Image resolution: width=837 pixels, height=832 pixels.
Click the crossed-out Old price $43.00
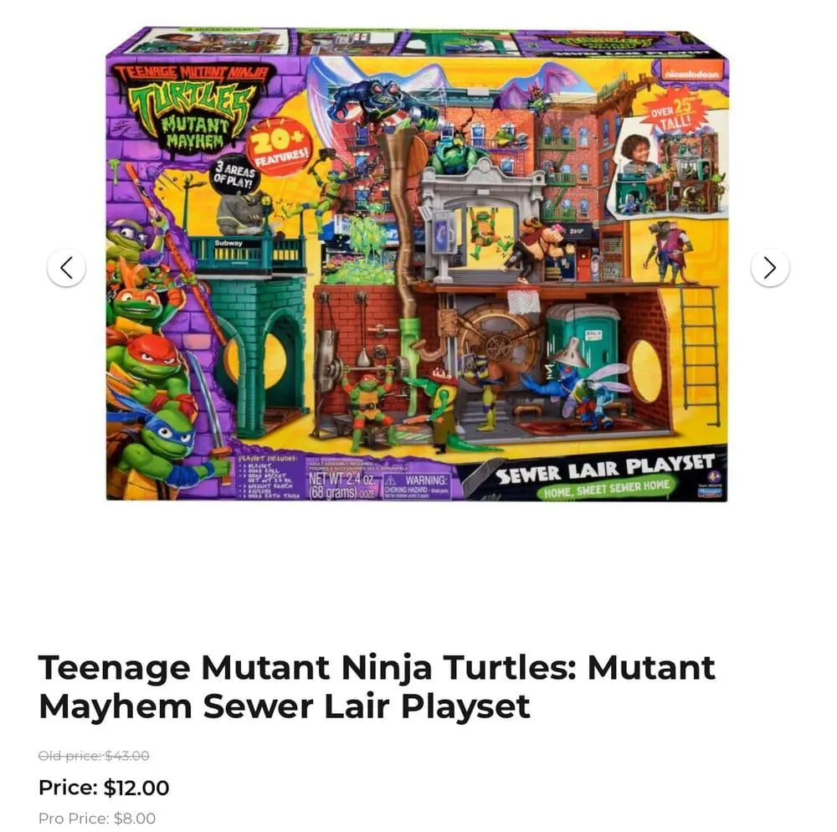(x=94, y=756)
